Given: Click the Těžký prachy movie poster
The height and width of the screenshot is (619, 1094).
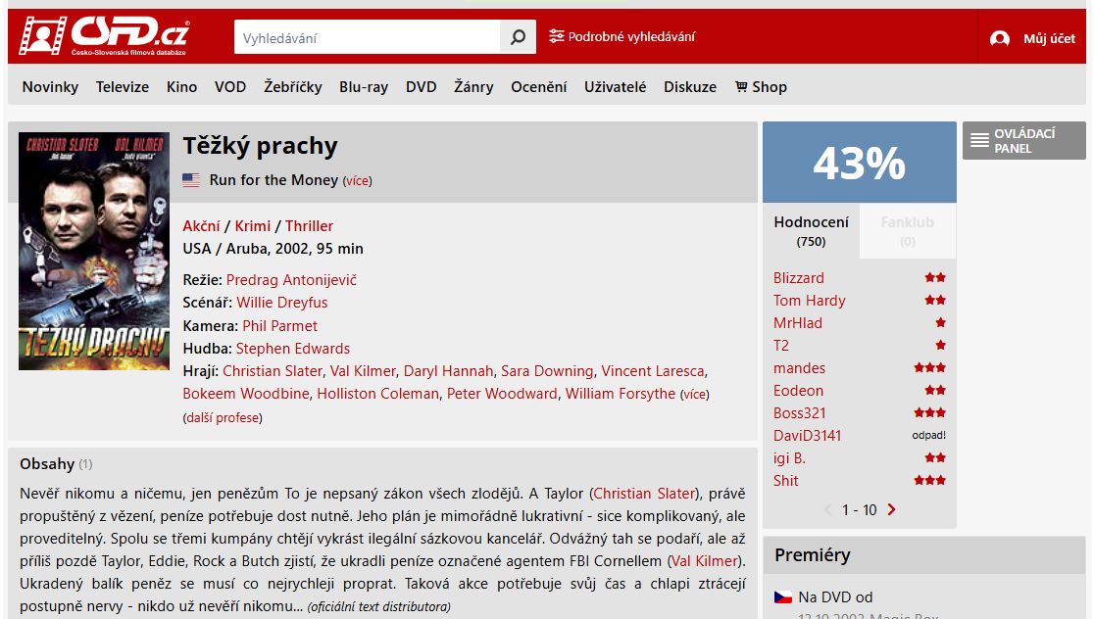Looking at the screenshot, I should [x=94, y=251].
